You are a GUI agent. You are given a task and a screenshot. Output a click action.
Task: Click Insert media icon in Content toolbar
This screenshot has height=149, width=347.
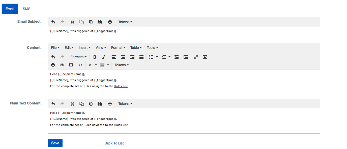coord(71,65)
